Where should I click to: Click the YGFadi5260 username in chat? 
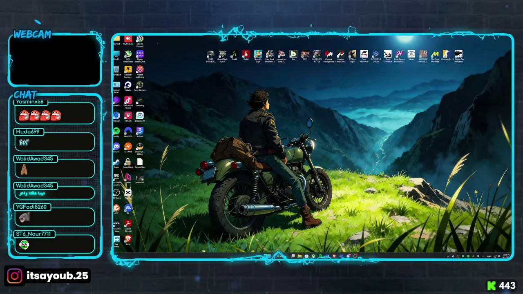tap(31, 207)
